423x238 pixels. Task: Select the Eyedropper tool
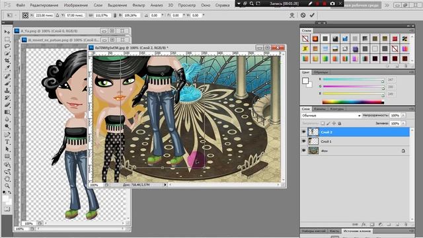[7, 68]
